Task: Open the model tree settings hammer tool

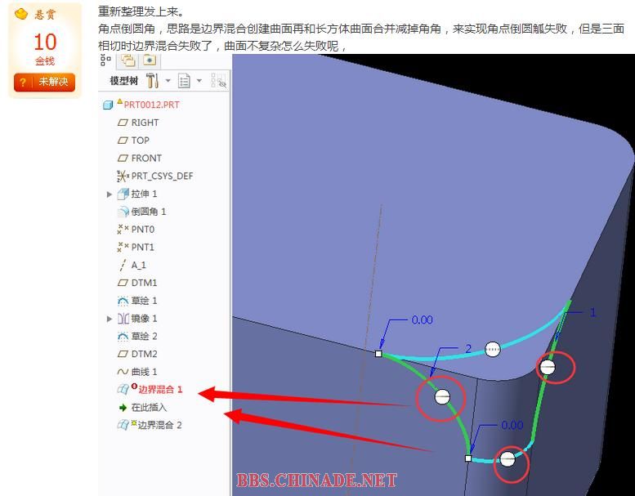Action: [x=153, y=81]
